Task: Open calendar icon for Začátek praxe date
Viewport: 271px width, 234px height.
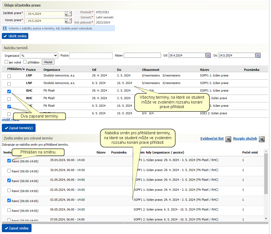Action: point(70,14)
